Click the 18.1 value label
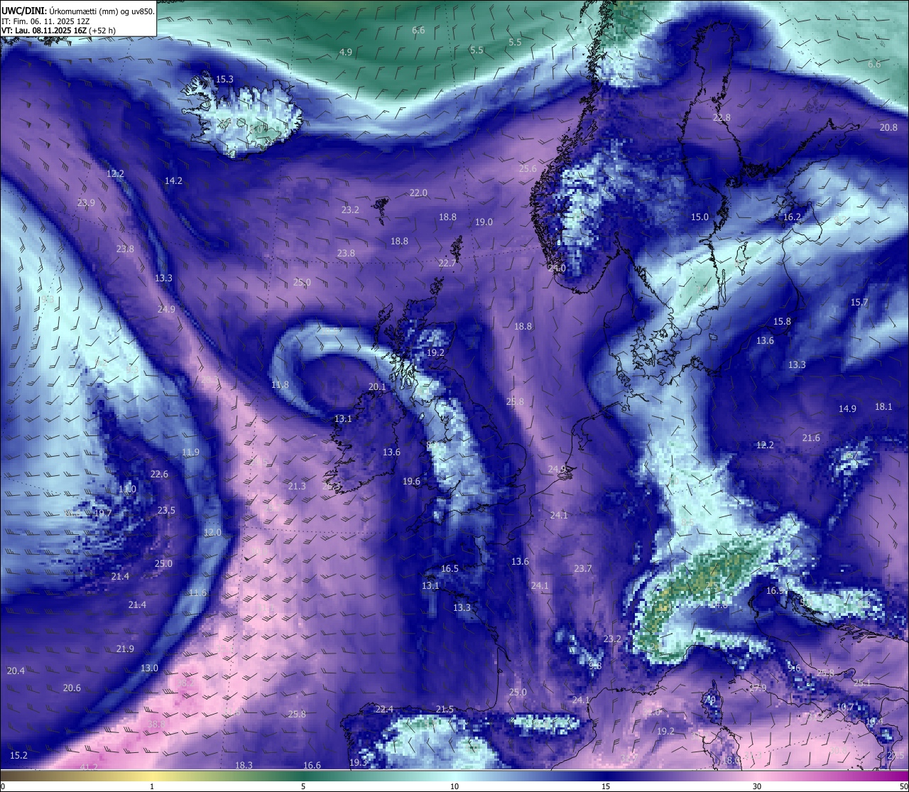Viewport: 909px width, 792px height. coord(883,407)
